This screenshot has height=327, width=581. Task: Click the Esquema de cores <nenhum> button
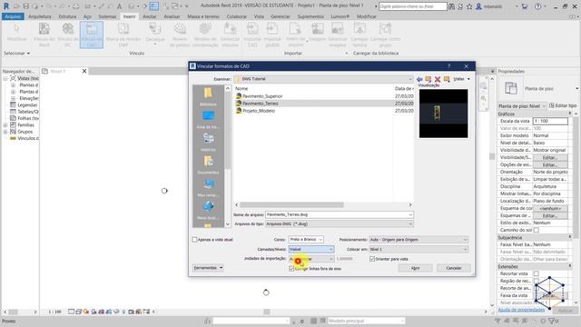[550, 208]
